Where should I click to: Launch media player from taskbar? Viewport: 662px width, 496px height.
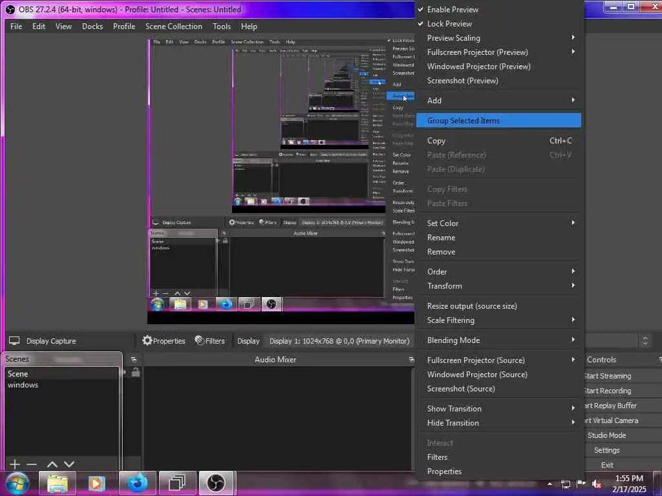click(x=97, y=483)
